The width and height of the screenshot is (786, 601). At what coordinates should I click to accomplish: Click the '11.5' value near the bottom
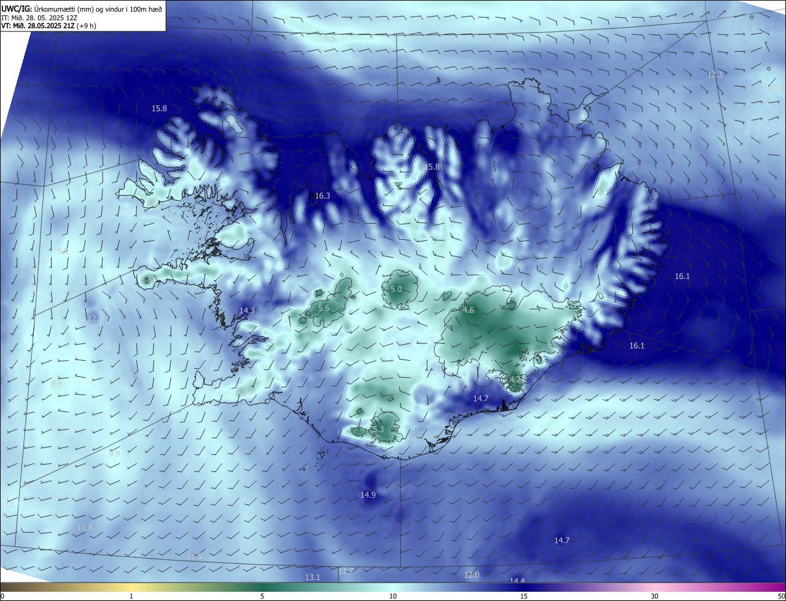coord(194,556)
